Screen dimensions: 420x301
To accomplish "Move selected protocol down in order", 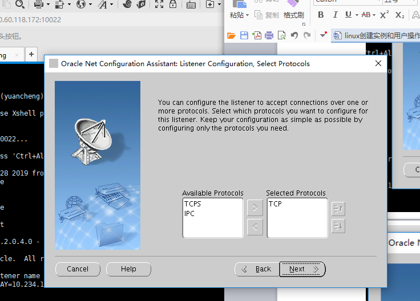I will click(x=338, y=226).
